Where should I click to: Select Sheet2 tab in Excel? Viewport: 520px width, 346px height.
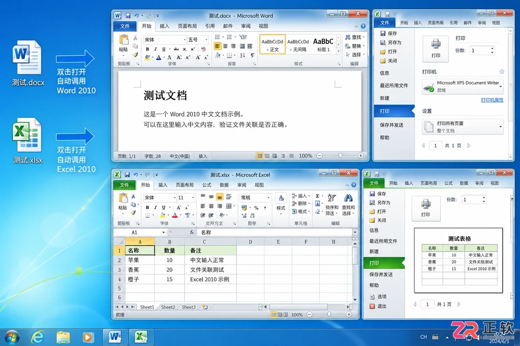168,308
